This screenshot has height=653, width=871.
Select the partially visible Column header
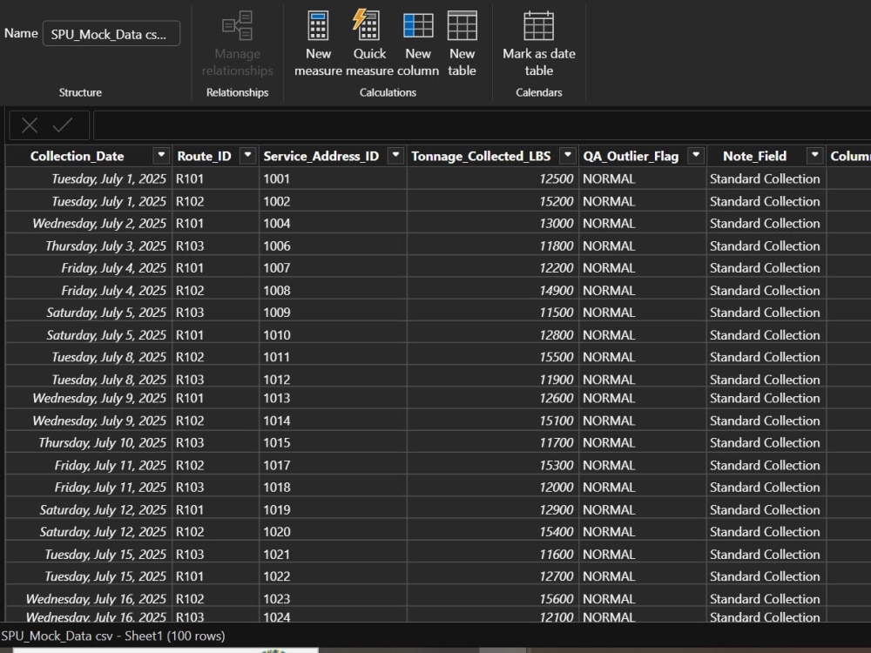click(x=850, y=156)
